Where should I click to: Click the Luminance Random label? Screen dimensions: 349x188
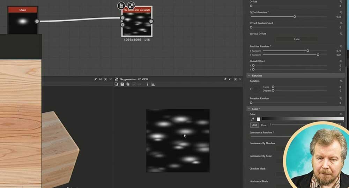(x=262, y=133)
